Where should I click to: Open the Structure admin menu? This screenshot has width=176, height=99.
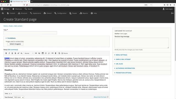click(x=23, y=13)
